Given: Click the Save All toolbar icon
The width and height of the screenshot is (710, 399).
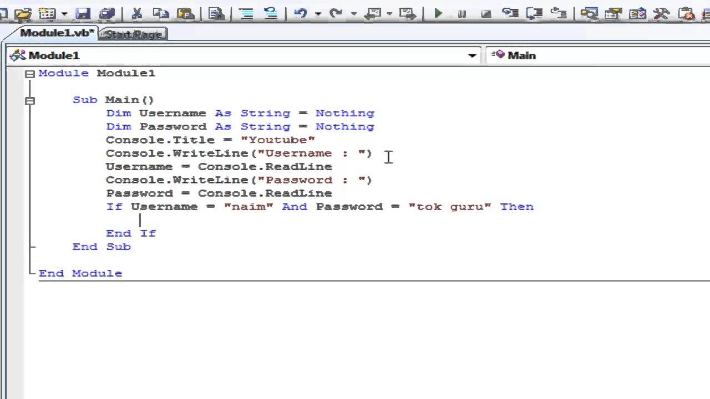Looking at the screenshot, I should 106,13.
